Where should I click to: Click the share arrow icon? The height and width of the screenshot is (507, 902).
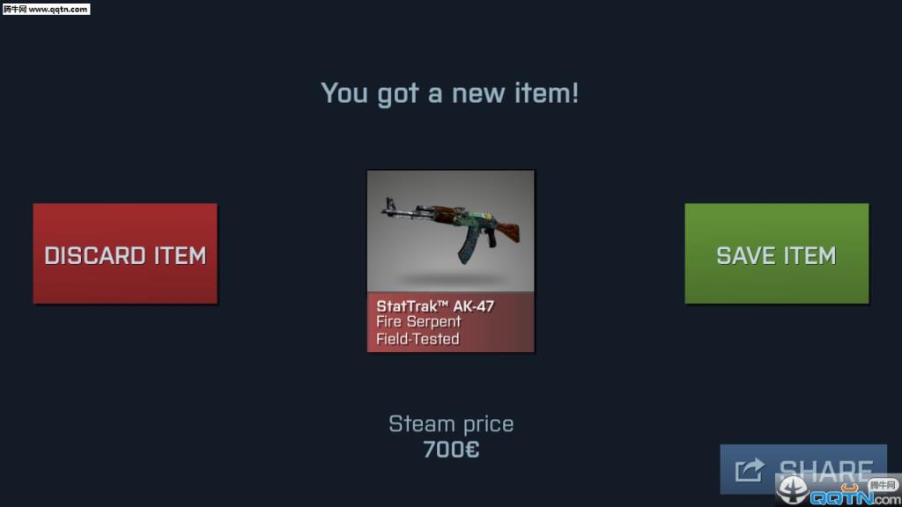click(x=750, y=470)
